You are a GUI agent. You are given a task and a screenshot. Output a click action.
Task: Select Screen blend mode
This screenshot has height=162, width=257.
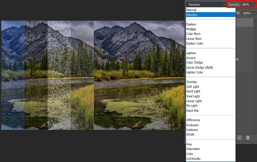point(191,58)
